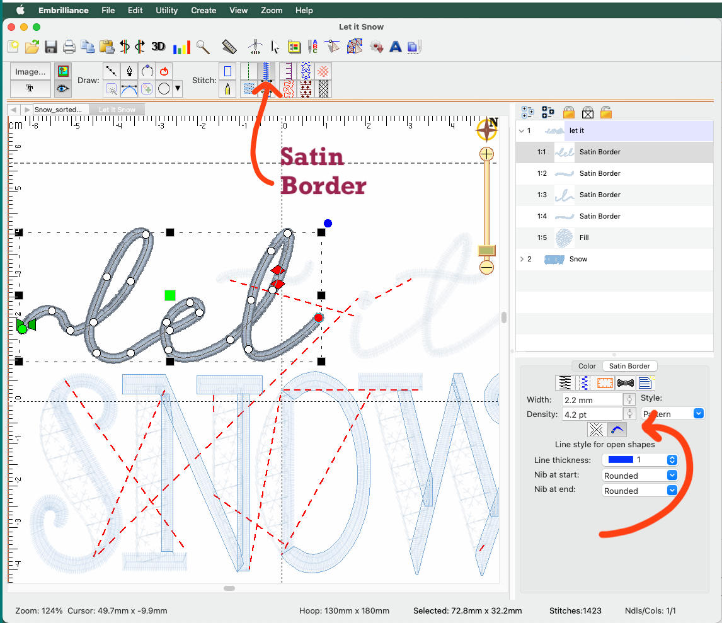This screenshot has height=623, width=722.
Task: Switch to the Color tab
Action: [587, 366]
